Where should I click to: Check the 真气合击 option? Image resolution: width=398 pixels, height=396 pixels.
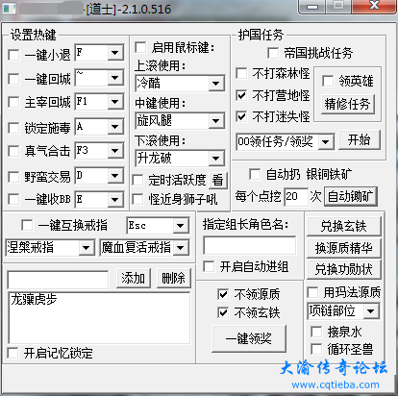pyautogui.click(x=13, y=151)
